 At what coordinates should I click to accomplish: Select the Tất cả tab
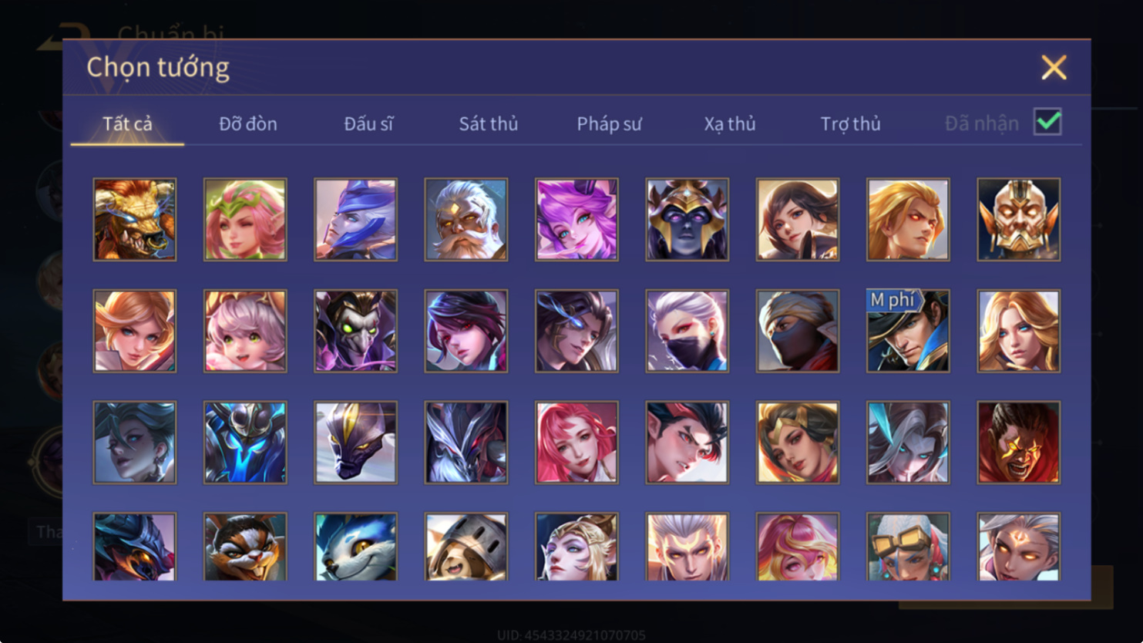click(127, 123)
